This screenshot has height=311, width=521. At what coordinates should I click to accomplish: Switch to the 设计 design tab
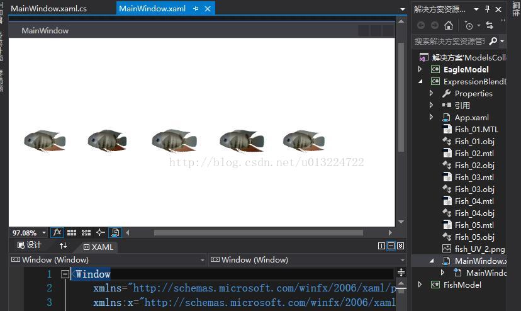(x=30, y=246)
